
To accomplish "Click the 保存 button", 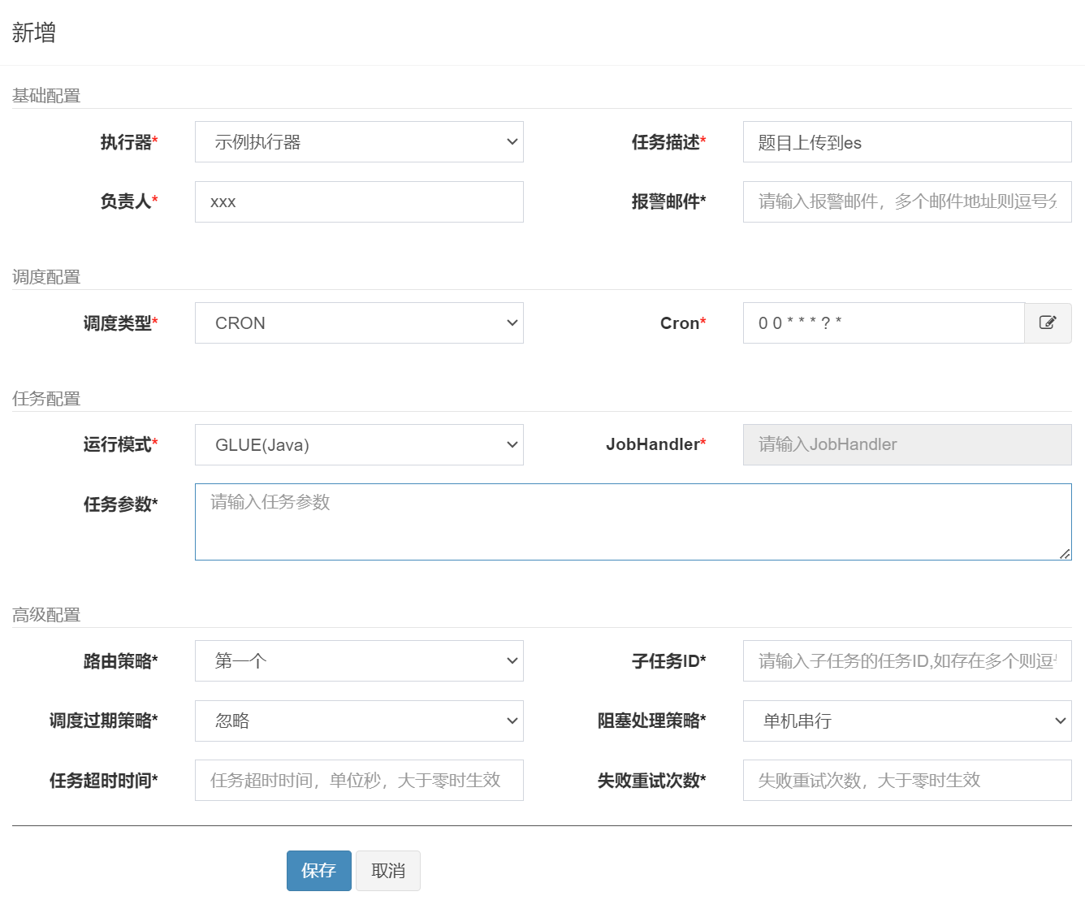I will point(318,871).
